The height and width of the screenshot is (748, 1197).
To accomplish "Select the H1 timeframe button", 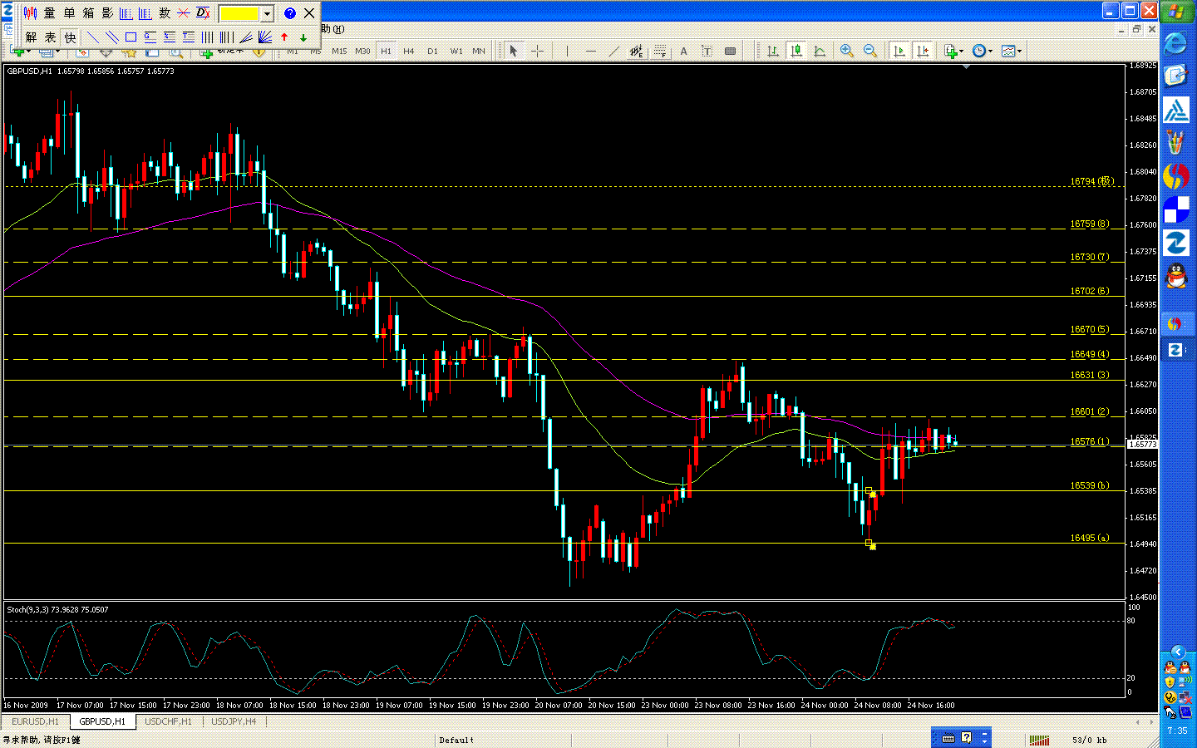I will pos(386,52).
